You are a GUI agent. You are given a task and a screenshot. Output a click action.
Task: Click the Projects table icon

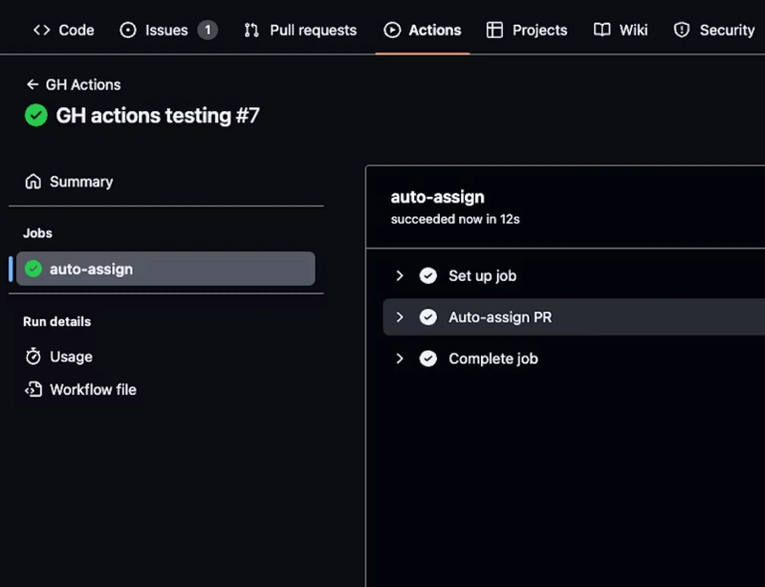coord(494,31)
